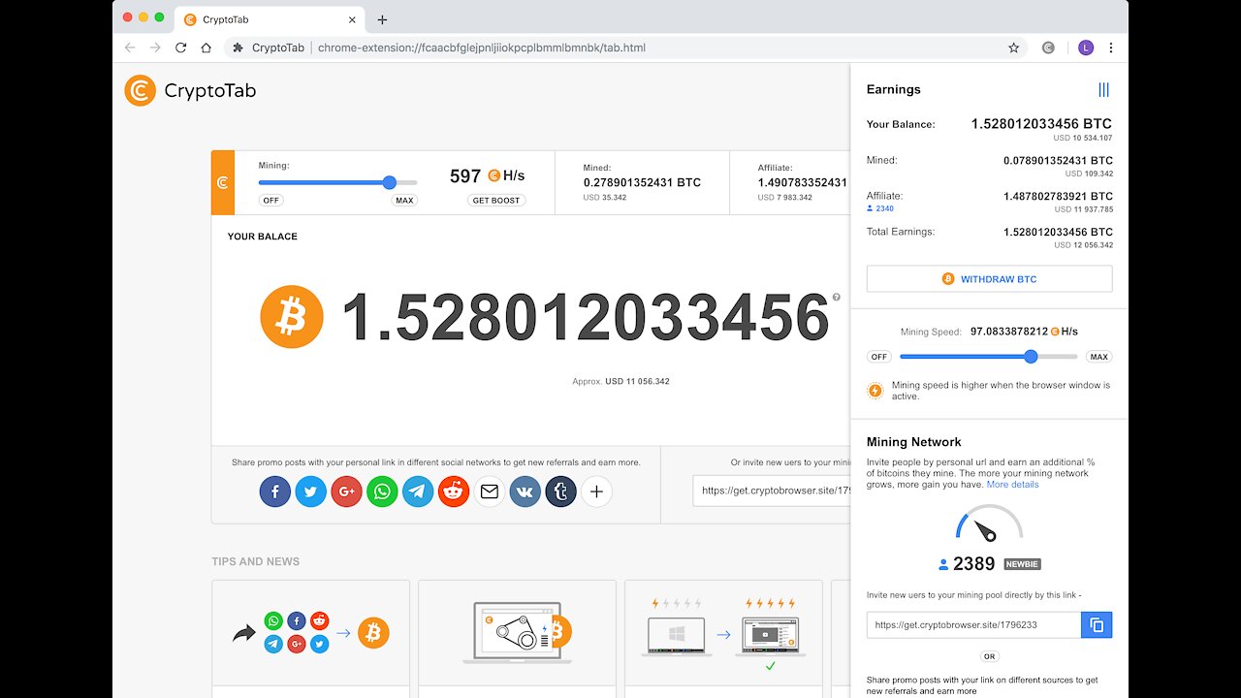Click the NEWBIE badge
Image resolution: width=1241 pixels, height=698 pixels.
pyautogui.click(x=1022, y=564)
